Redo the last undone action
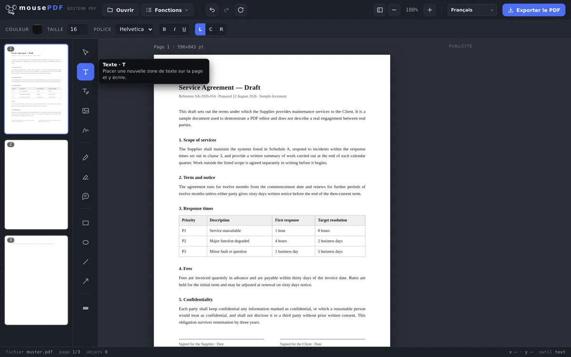This screenshot has width=571, height=357. point(226,10)
